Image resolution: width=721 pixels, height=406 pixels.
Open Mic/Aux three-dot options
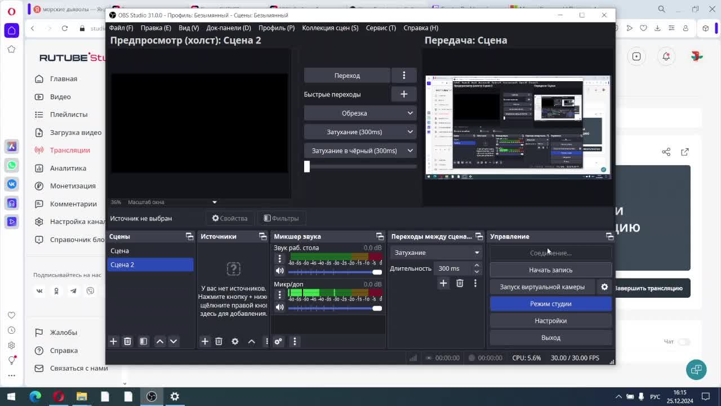pos(279,295)
